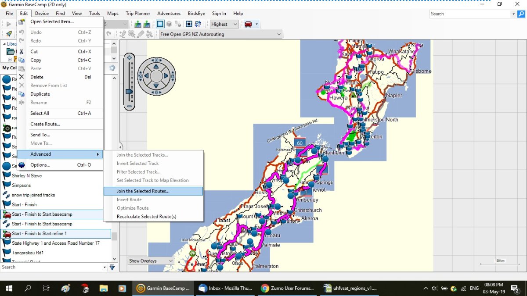Open the File Explorer taskbar icon
Screen dimensions: 527x296
tap(104, 288)
